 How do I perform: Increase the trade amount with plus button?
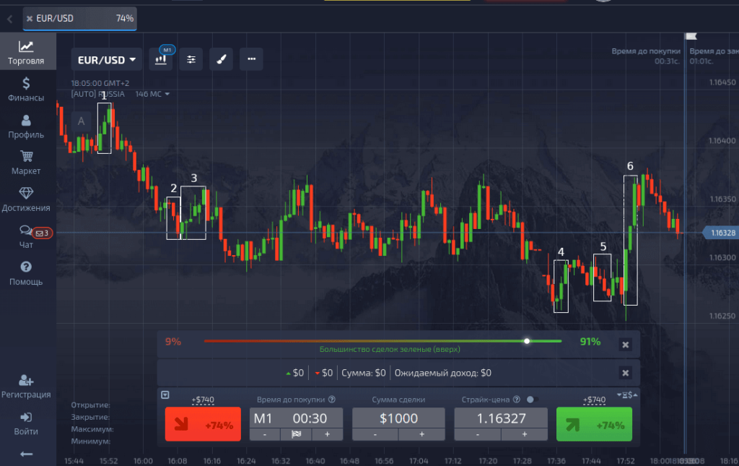[x=423, y=434]
